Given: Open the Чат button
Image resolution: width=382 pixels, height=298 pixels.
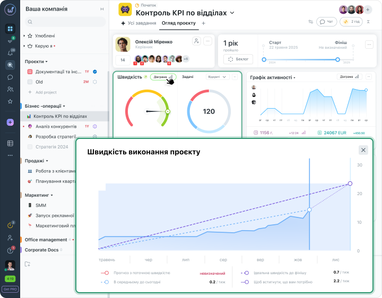Looking at the screenshot, I should (326, 22).
